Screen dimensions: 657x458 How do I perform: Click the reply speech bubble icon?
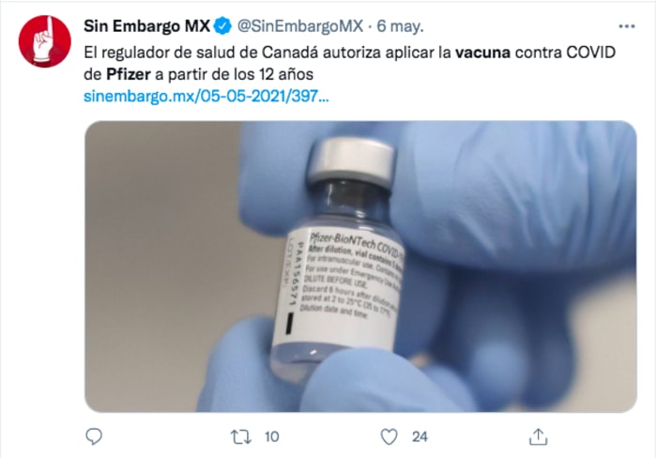(94, 436)
